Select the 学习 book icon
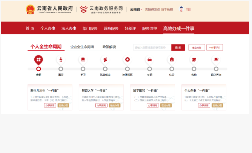Image resolution: width=252 pixels, height=153 pixels. [x=83, y=60]
